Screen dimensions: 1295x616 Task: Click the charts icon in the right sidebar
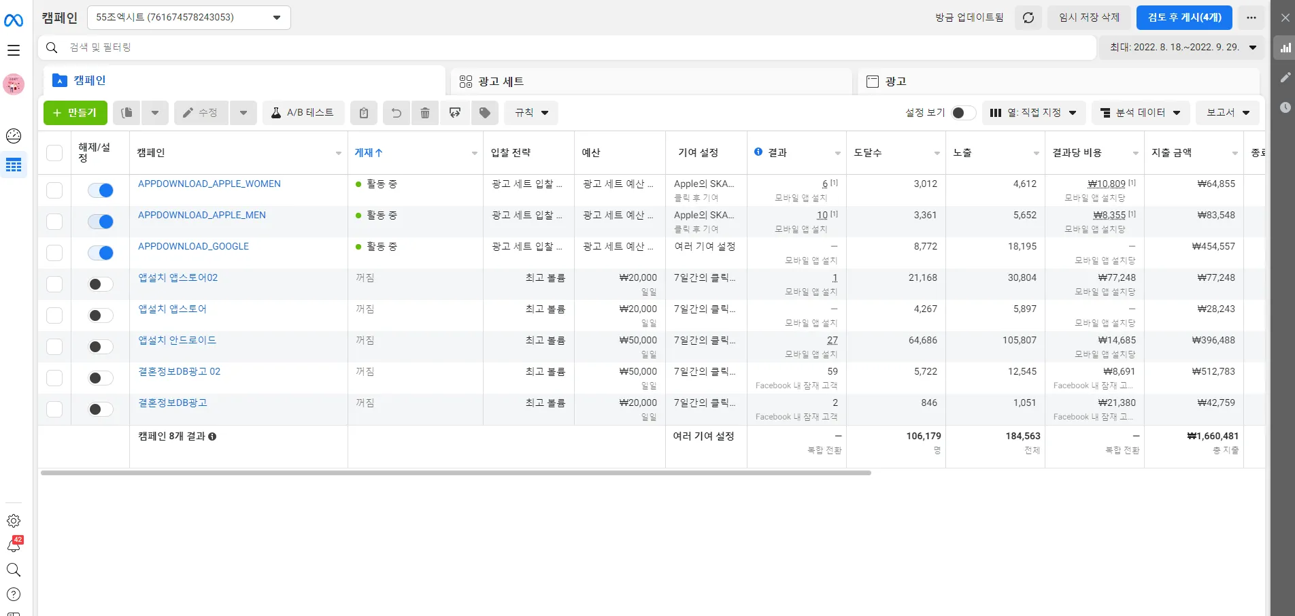tap(1285, 48)
